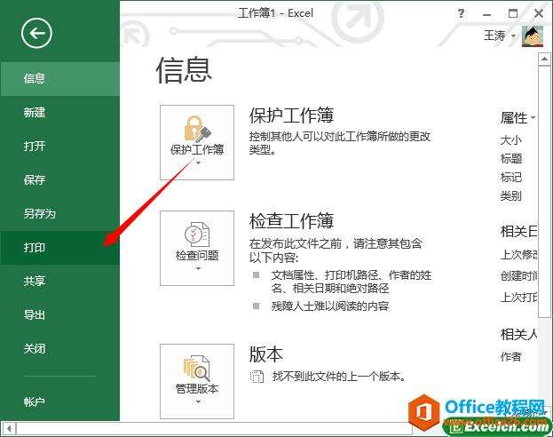Expand the 保护工作簿 dropdown arrow
The image size is (553, 437).
[198, 163]
